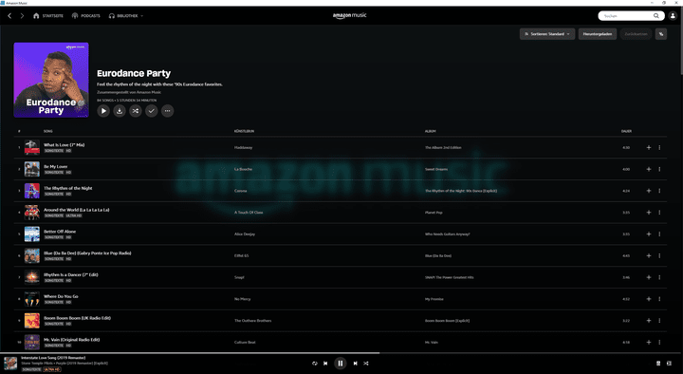Open the Startseite tab
This screenshot has width=683, height=374.
click(x=48, y=16)
